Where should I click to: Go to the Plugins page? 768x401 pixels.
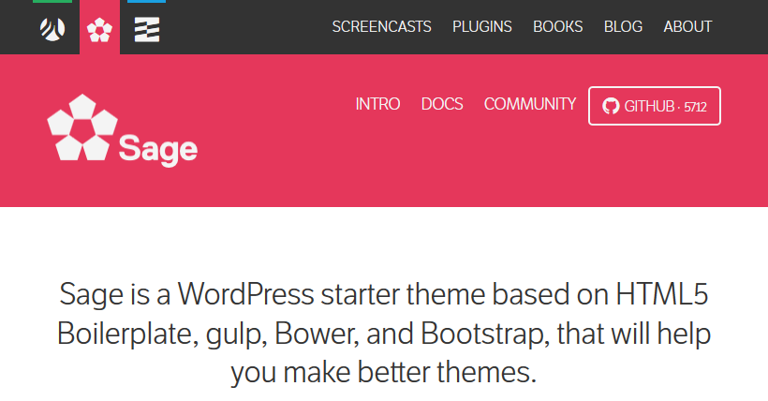coord(482,26)
